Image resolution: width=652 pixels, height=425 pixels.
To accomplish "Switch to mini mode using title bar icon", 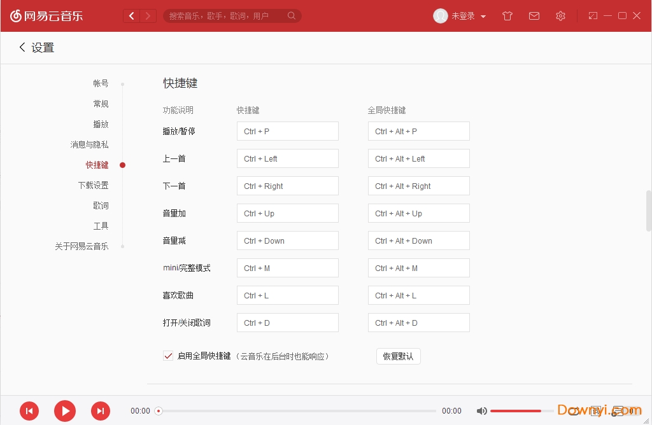I will coord(593,16).
